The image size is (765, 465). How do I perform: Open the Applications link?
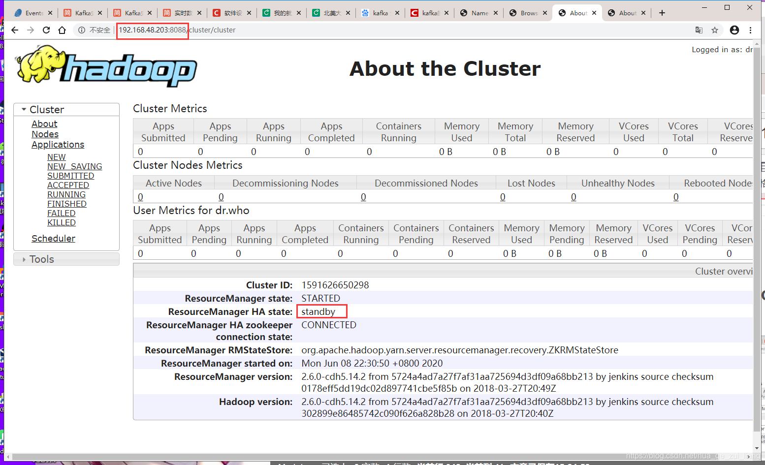pyautogui.click(x=58, y=145)
